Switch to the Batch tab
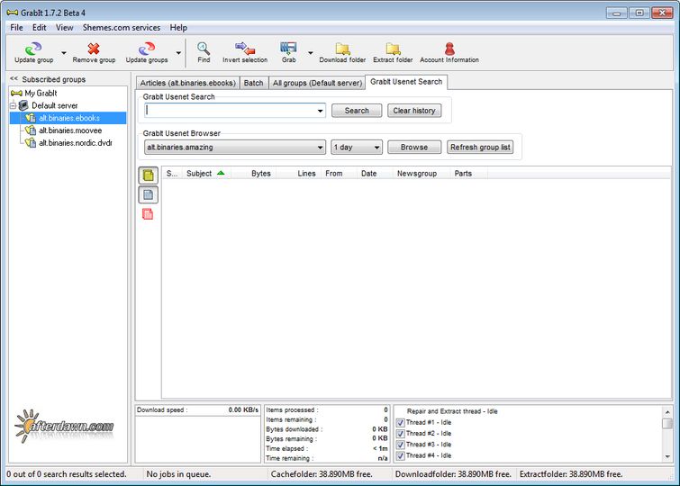This screenshot has width=680, height=486. pos(253,83)
